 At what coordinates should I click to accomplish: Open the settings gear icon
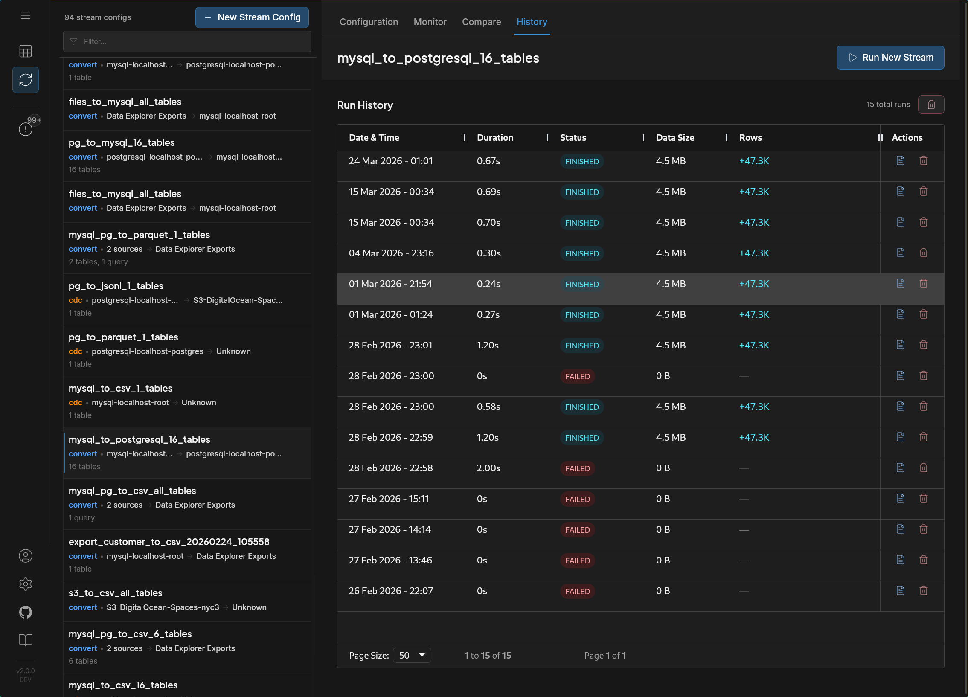(26, 584)
